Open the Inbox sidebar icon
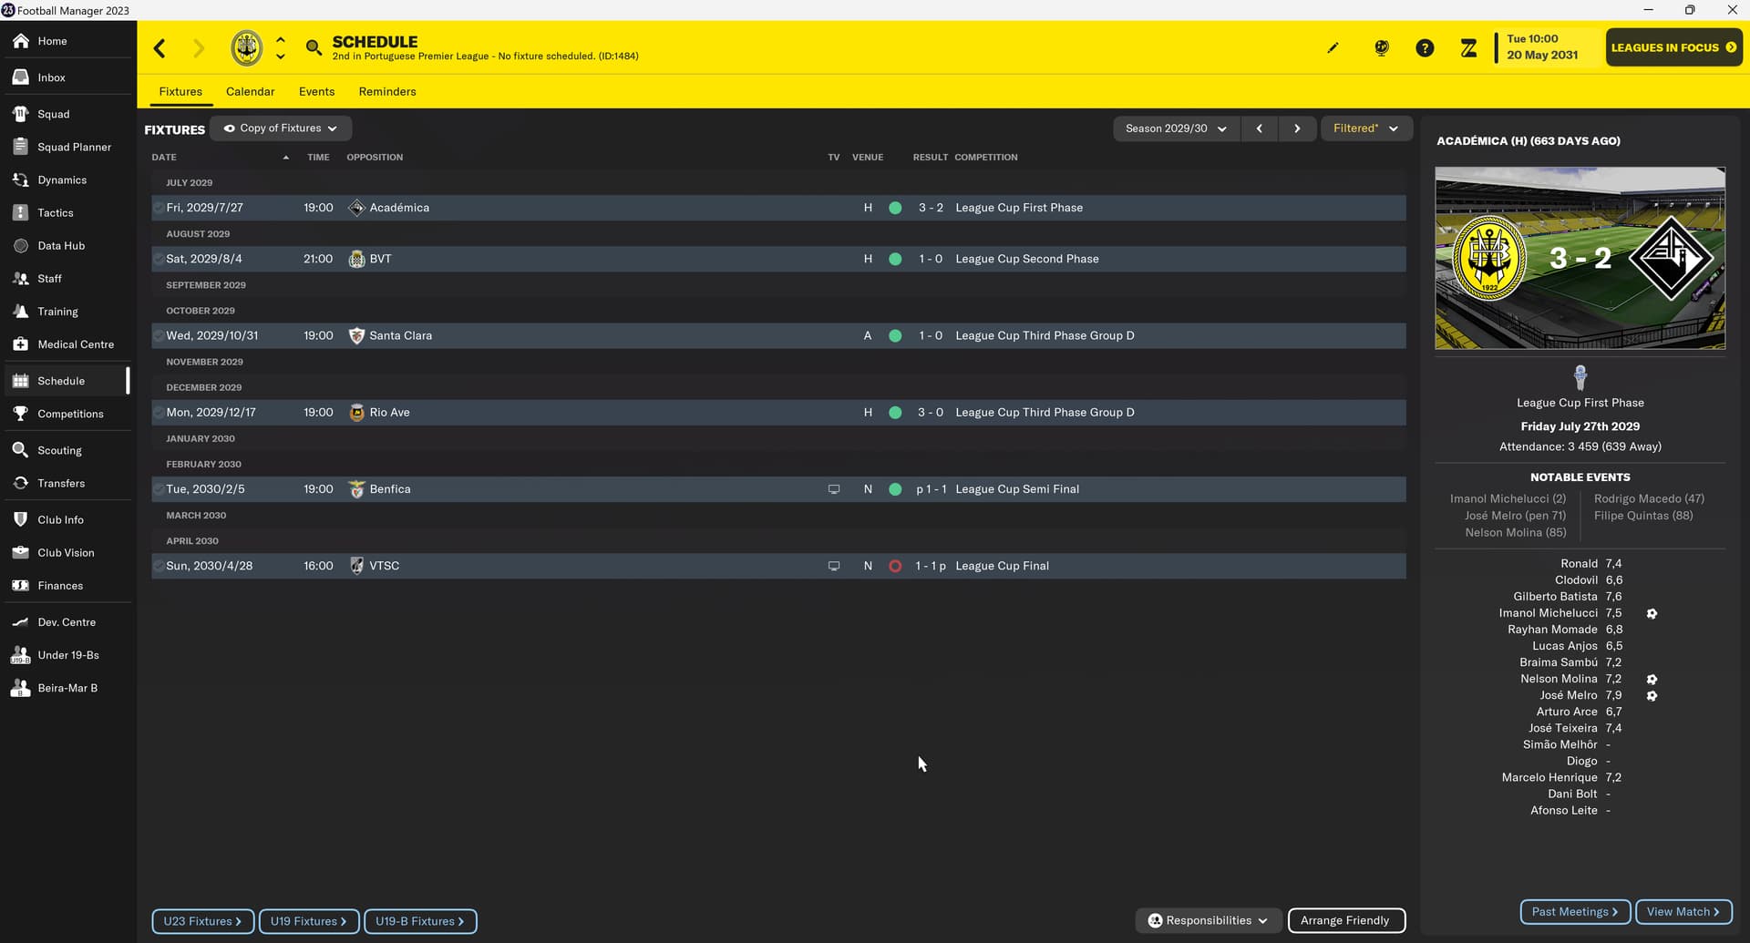This screenshot has height=943, width=1750. coord(21,77)
